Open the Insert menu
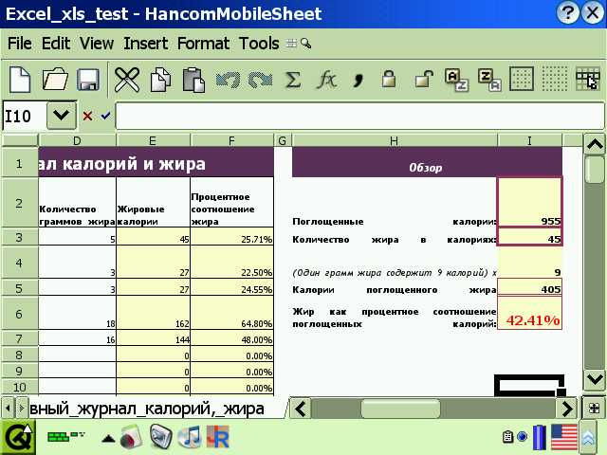Image resolution: width=607 pixels, height=455 pixels. click(x=145, y=43)
